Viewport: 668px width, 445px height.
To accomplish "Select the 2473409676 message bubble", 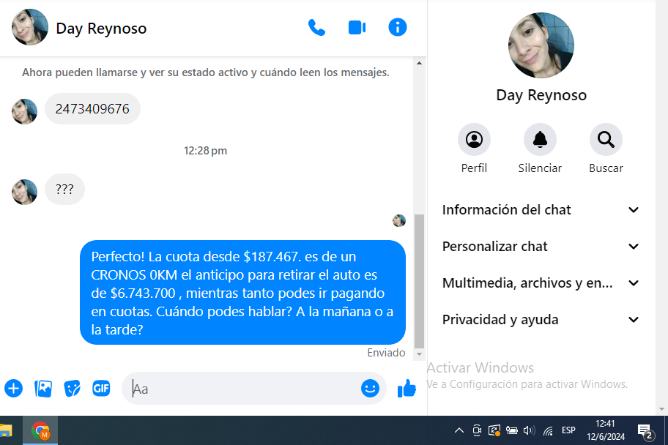I will tap(92, 109).
